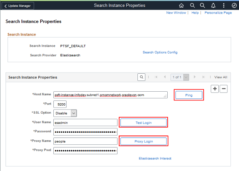Image resolution: width=239 pixels, height=171 pixels.
Task: Click the Proxy Name field people
Action: 85,141
